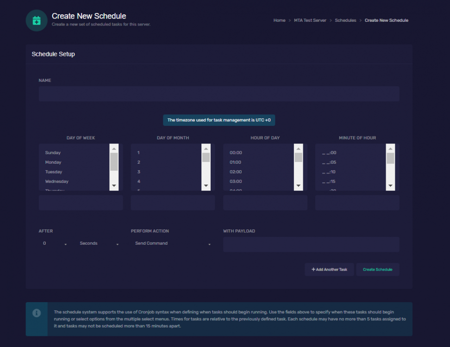
Task: Click the info icon in bottom notice
Action: [x=37, y=313]
